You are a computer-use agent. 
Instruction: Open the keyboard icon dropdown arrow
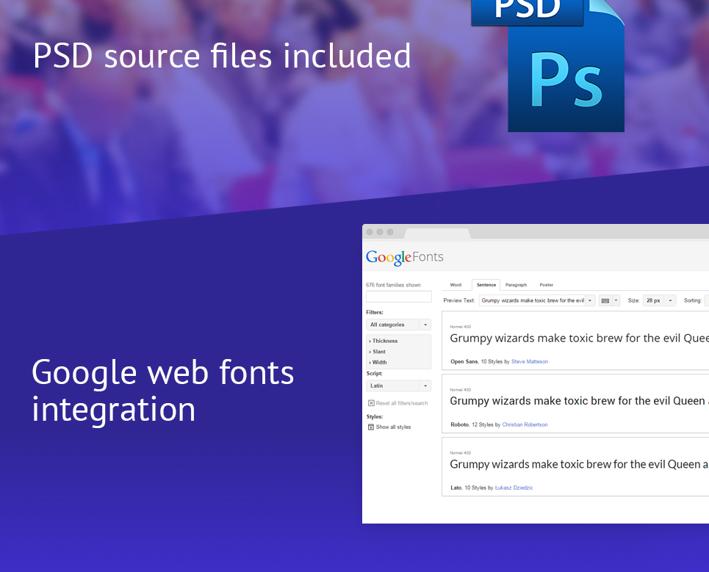[616, 300]
